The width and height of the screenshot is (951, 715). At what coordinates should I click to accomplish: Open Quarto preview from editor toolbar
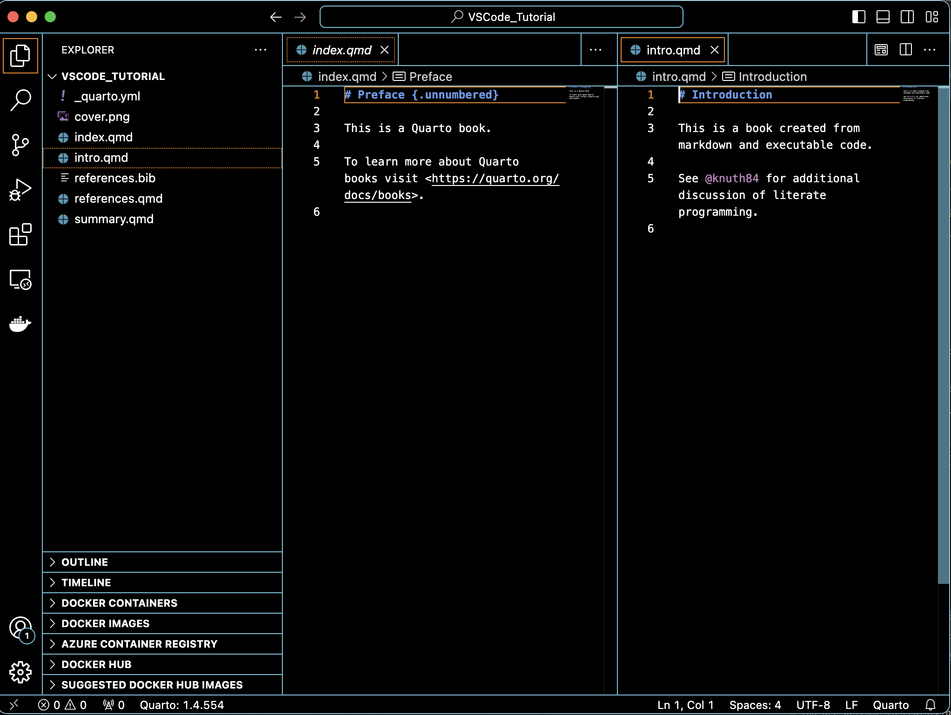(881, 50)
